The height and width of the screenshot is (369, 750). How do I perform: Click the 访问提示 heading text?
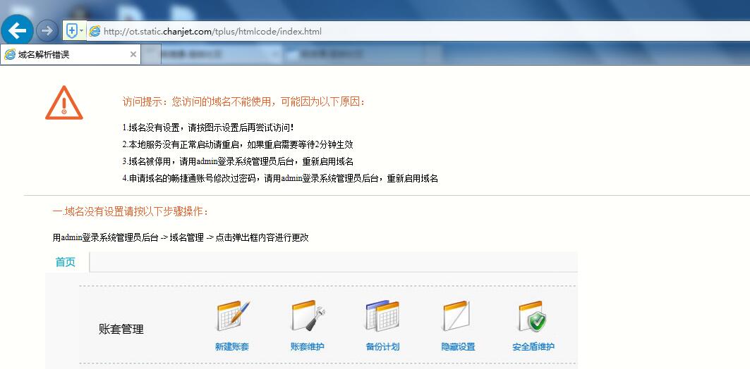[244, 101]
